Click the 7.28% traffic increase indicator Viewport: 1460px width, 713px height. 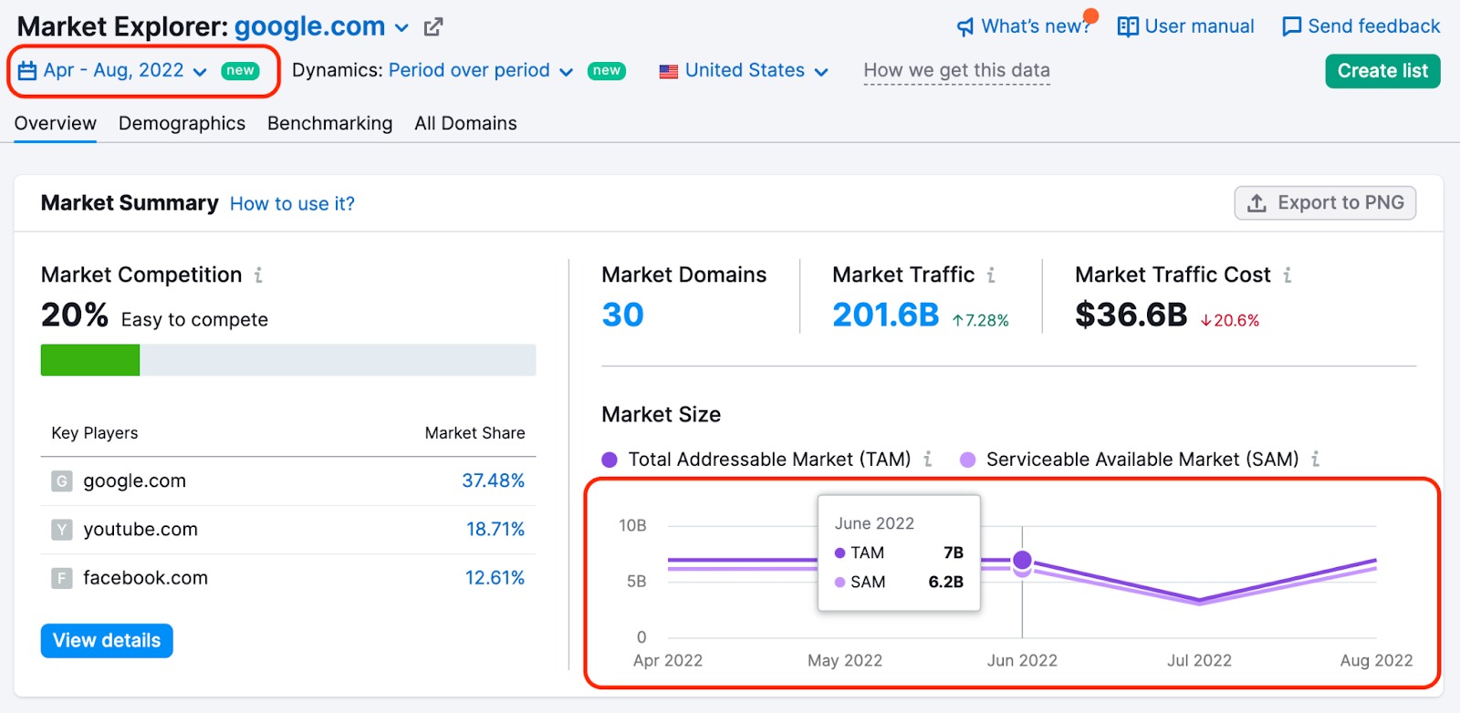pyautogui.click(x=980, y=320)
